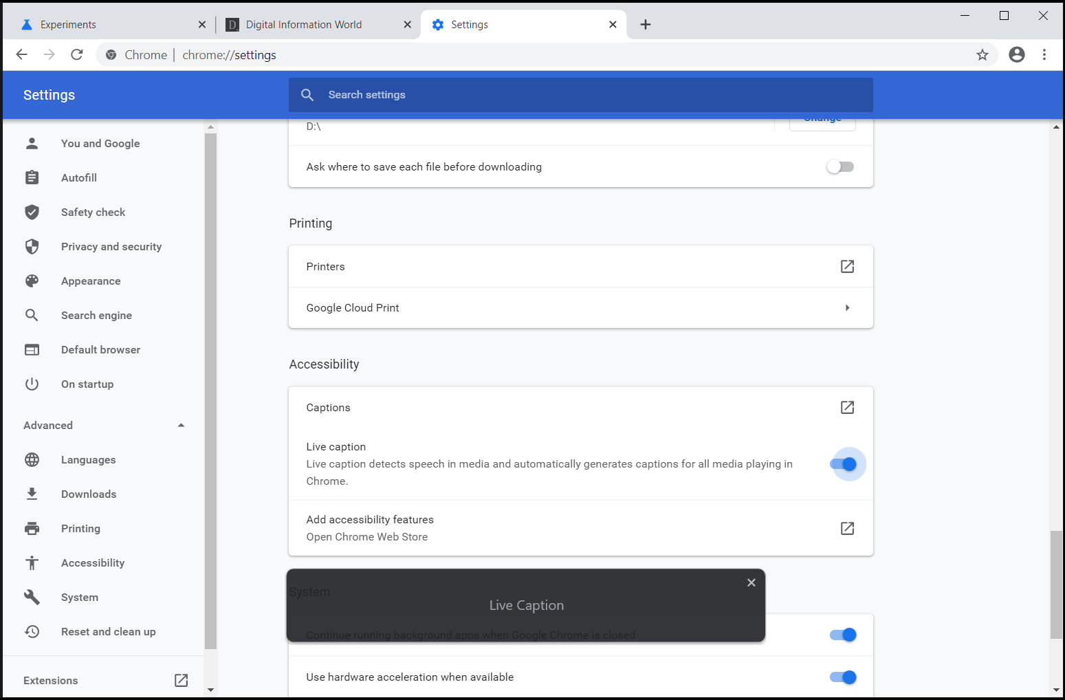
Task: Click the System wrench icon
Action: tap(32, 597)
